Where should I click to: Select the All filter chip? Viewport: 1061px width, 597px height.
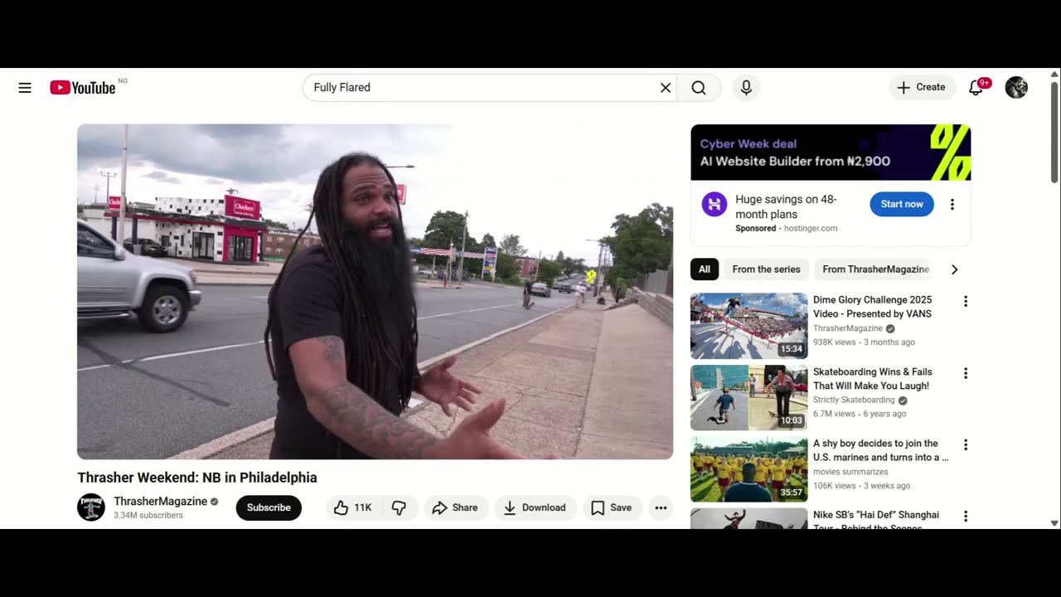click(705, 269)
